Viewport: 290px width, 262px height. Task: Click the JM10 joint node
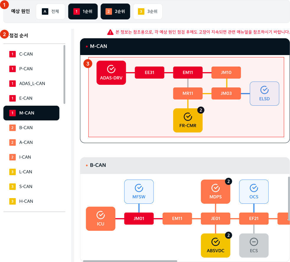coord(226,73)
